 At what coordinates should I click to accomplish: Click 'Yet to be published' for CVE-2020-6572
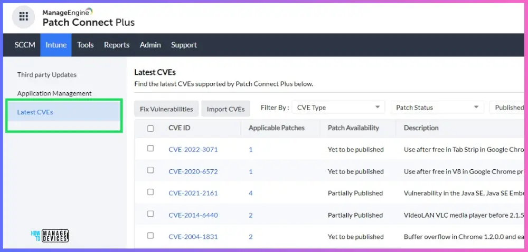pyautogui.click(x=355, y=171)
